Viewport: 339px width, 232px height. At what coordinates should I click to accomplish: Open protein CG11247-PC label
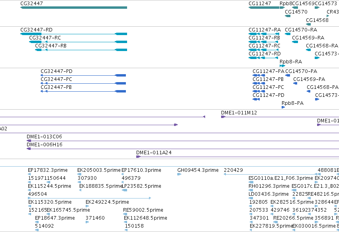coord(268,87)
